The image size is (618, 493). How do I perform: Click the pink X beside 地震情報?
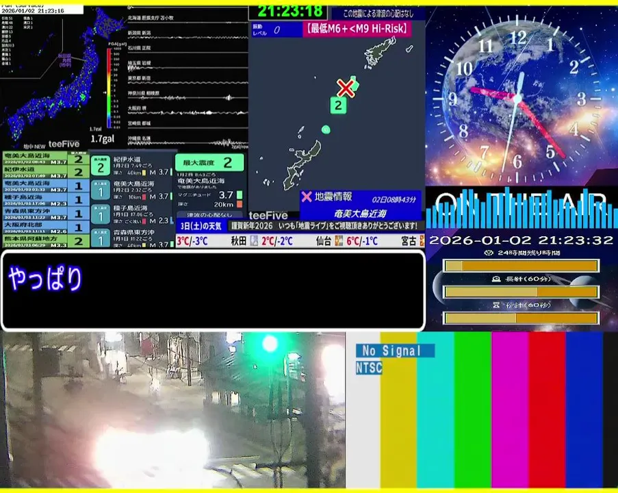(306, 197)
